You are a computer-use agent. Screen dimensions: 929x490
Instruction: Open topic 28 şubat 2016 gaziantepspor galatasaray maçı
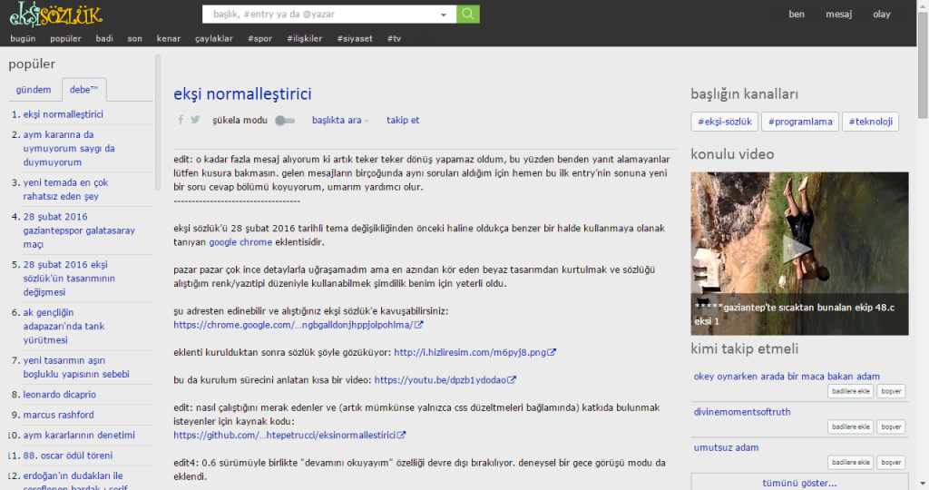(x=79, y=230)
